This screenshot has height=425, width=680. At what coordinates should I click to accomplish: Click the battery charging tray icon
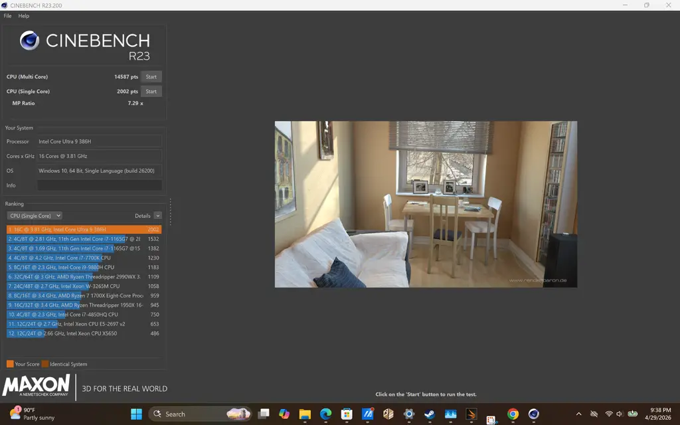point(632,414)
